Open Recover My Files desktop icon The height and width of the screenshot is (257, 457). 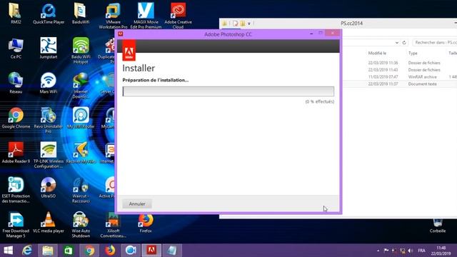pos(81,153)
